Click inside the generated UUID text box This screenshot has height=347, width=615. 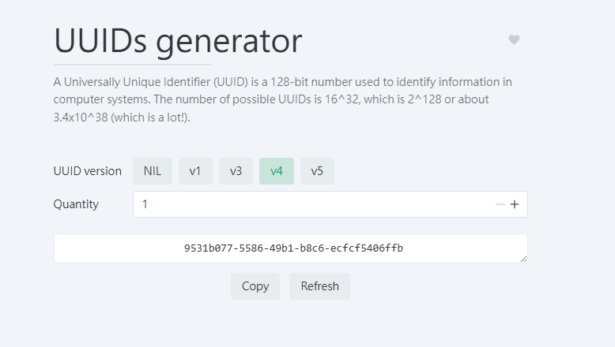tap(292, 248)
